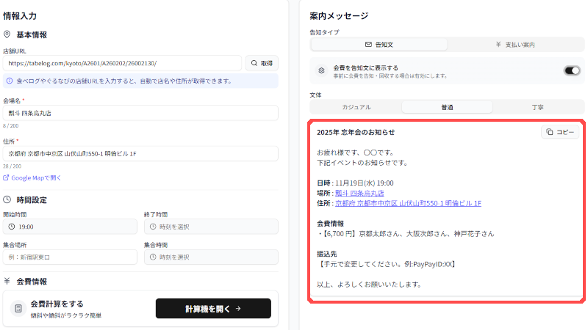Choose カジュアル writing style

(x=356, y=107)
